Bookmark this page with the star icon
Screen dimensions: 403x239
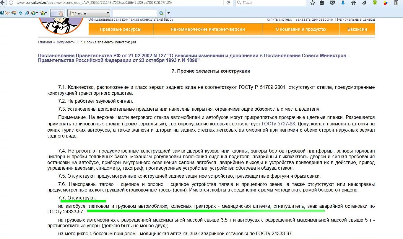[x=313, y=3]
